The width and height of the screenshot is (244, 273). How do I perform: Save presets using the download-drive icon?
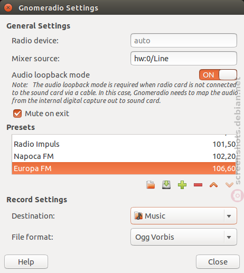pos(166,185)
